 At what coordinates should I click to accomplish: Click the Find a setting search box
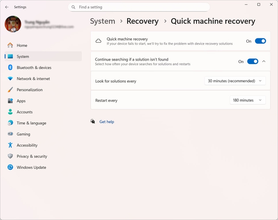139,7
